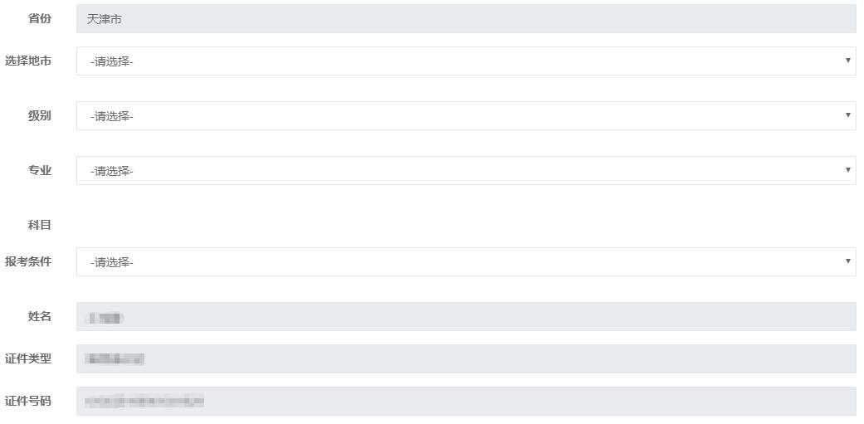This screenshot has height=424, width=864.
Task: Click the arrow icon on 级别 dropdown
Action: 847,115
